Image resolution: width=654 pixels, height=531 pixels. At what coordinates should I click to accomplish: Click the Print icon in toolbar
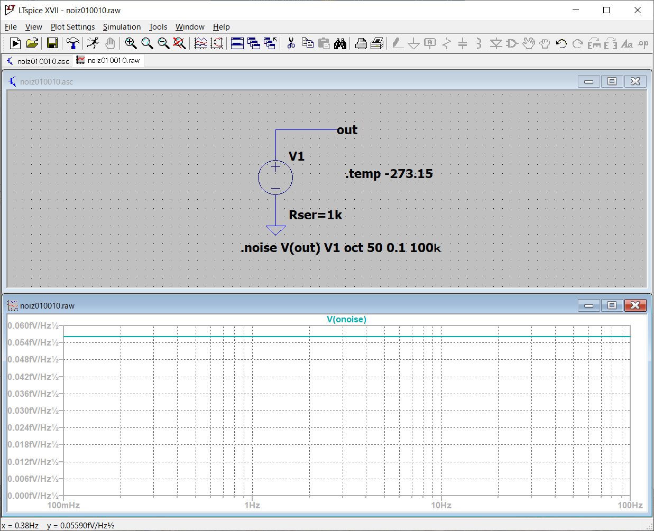pyautogui.click(x=361, y=43)
